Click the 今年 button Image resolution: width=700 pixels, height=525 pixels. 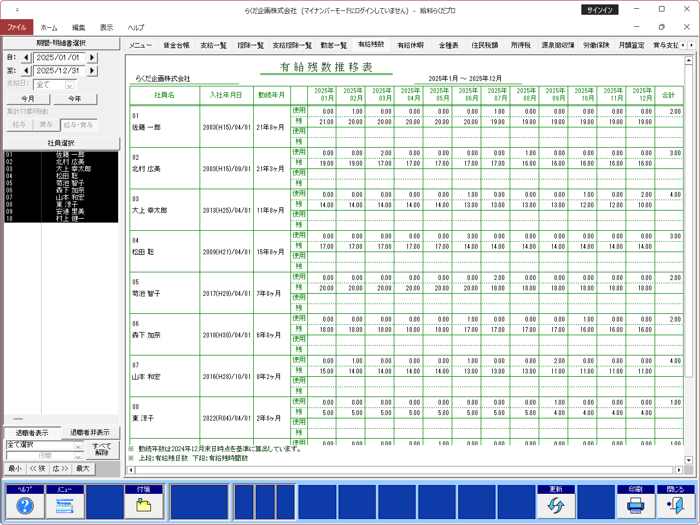[x=74, y=99]
